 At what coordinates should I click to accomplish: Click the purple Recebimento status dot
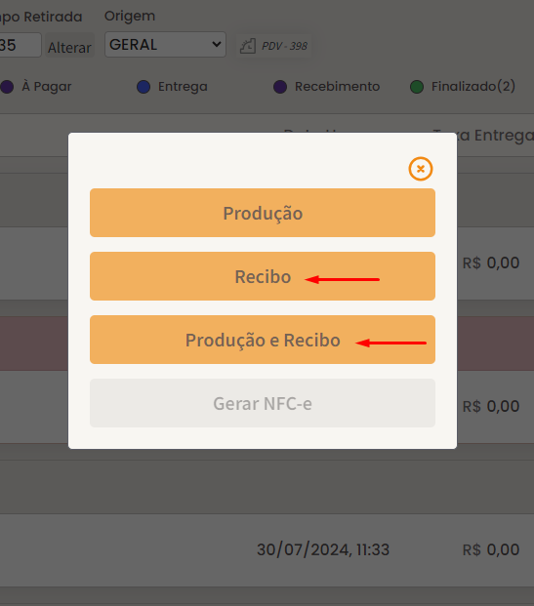click(x=280, y=87)
